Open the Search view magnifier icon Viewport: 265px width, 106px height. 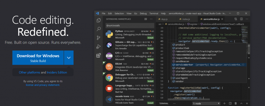click(99, 29)
